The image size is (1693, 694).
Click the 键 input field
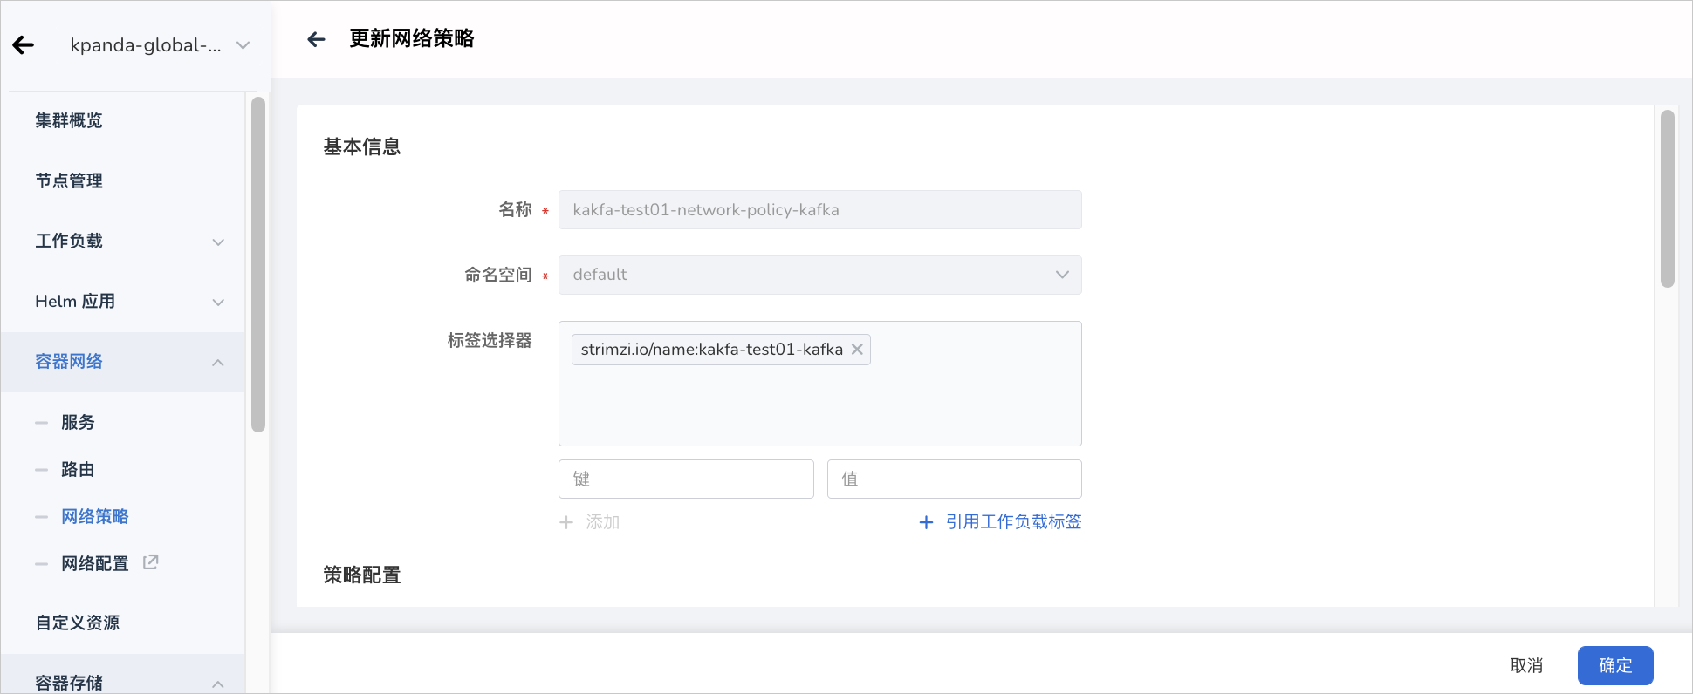pos(686,480)
